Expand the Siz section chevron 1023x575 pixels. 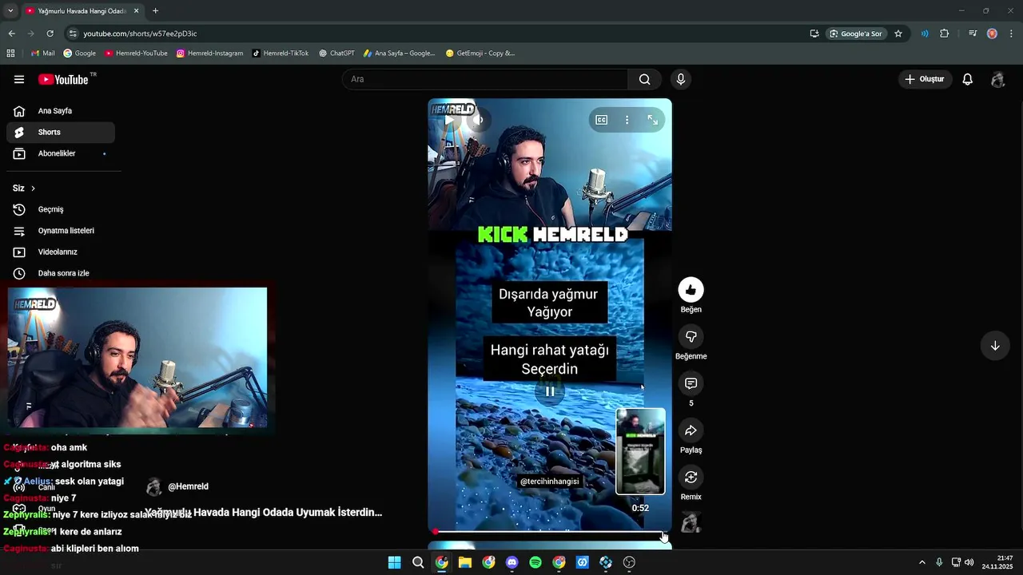click(33, 188)
